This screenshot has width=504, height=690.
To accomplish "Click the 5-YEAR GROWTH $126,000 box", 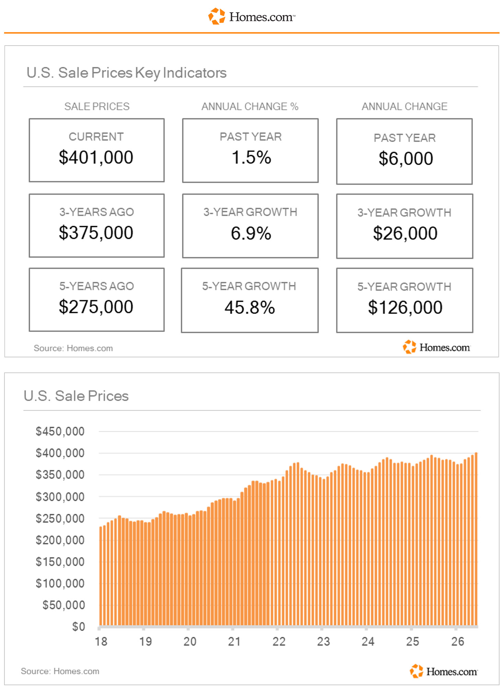I will pos(405,300).
